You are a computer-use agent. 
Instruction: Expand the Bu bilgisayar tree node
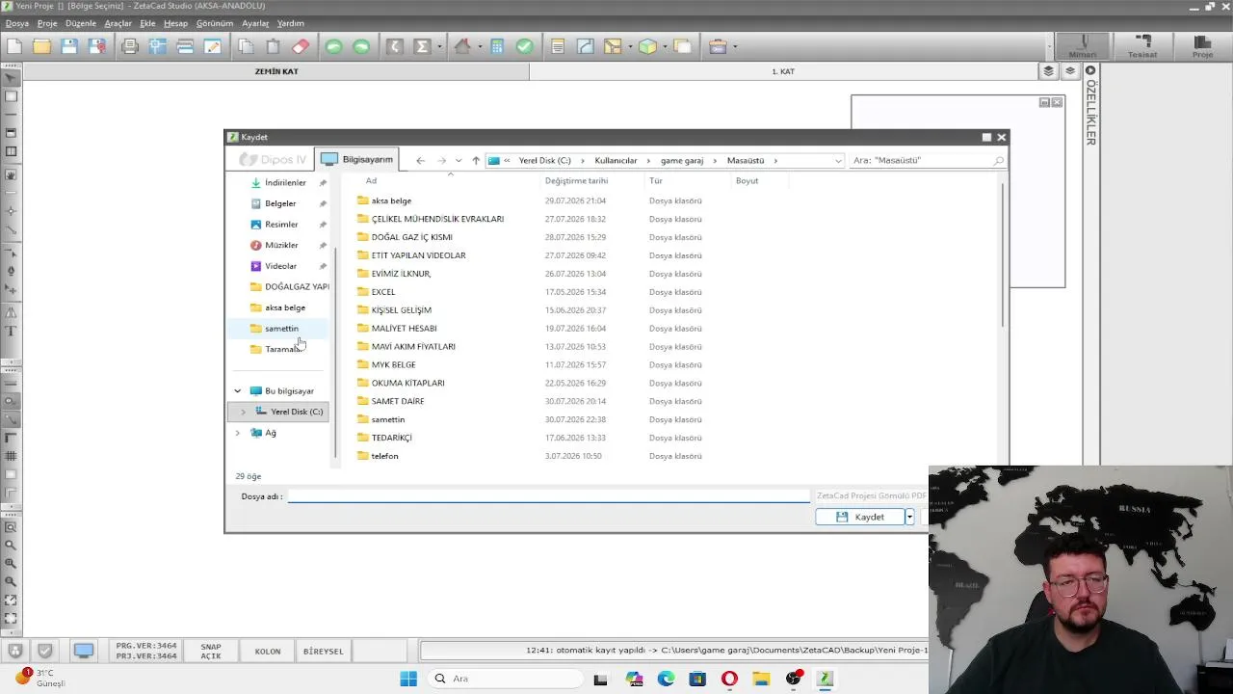(238, 391)
